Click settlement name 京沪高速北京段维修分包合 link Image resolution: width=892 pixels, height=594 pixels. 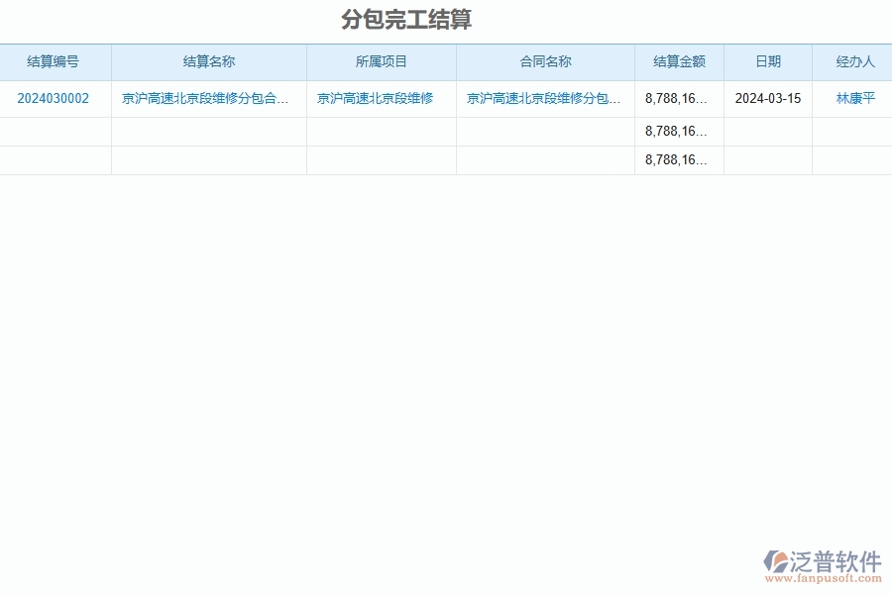208,98
